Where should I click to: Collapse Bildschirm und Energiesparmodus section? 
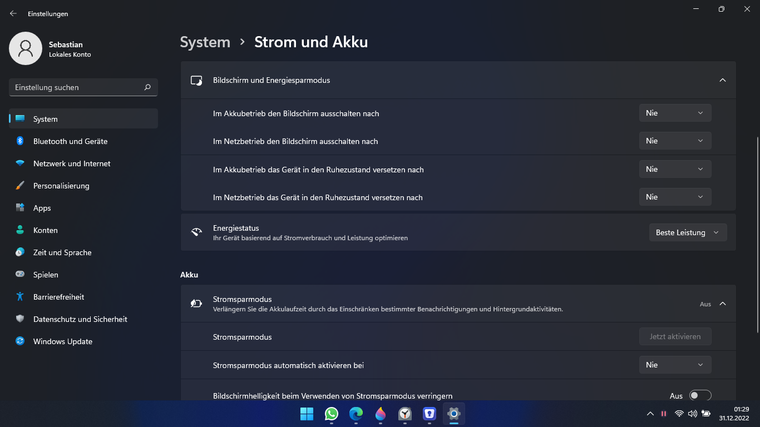click(723, 80)
